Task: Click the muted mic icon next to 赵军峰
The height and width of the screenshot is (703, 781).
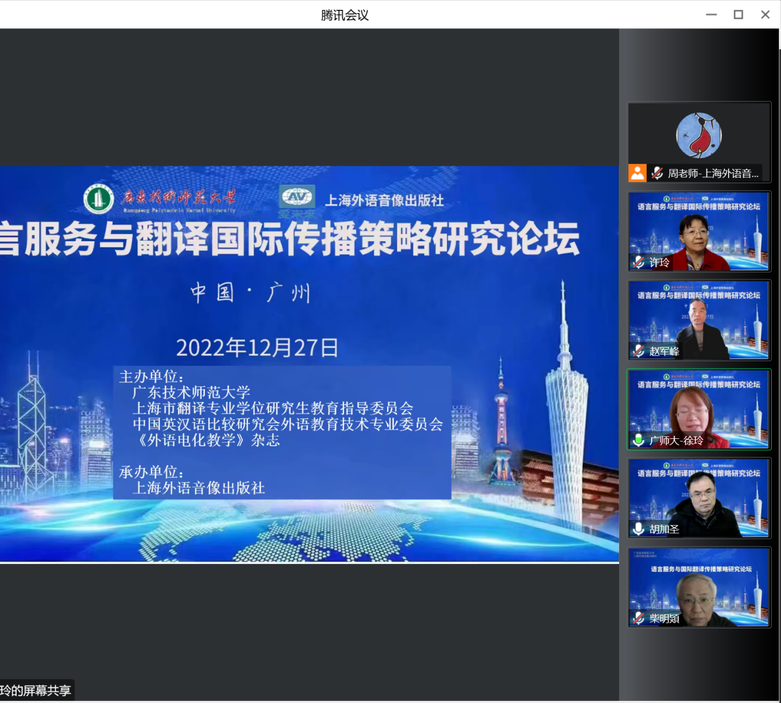Action: (639, 351)
